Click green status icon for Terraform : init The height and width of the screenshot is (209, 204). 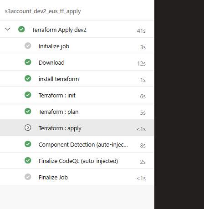28,95
